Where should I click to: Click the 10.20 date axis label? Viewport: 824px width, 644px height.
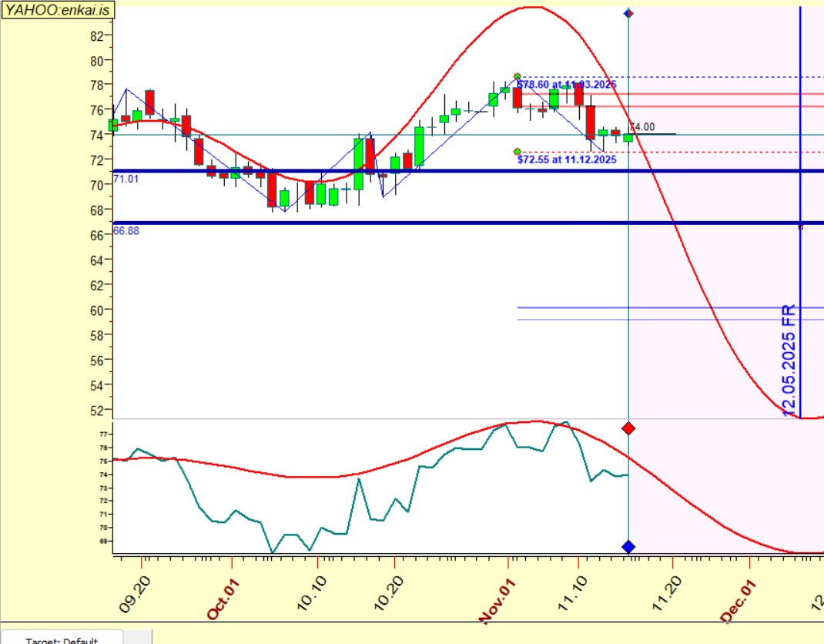(x=388, y=593)
